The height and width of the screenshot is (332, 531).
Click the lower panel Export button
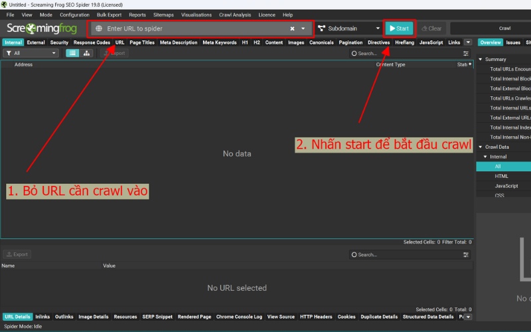[x=17, y=254]
